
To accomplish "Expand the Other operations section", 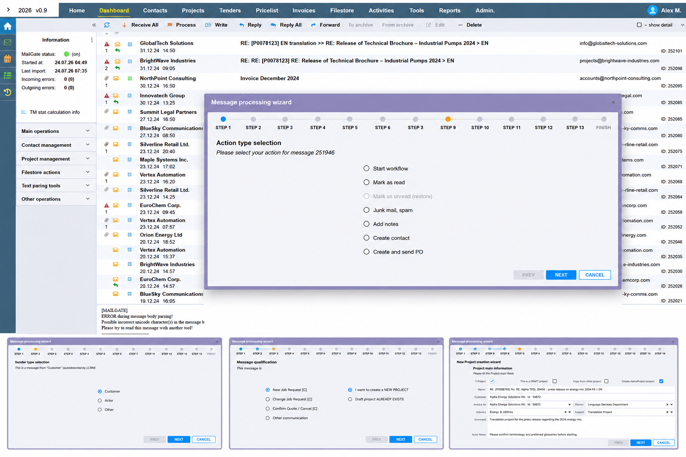I will [x=55, y=199].
